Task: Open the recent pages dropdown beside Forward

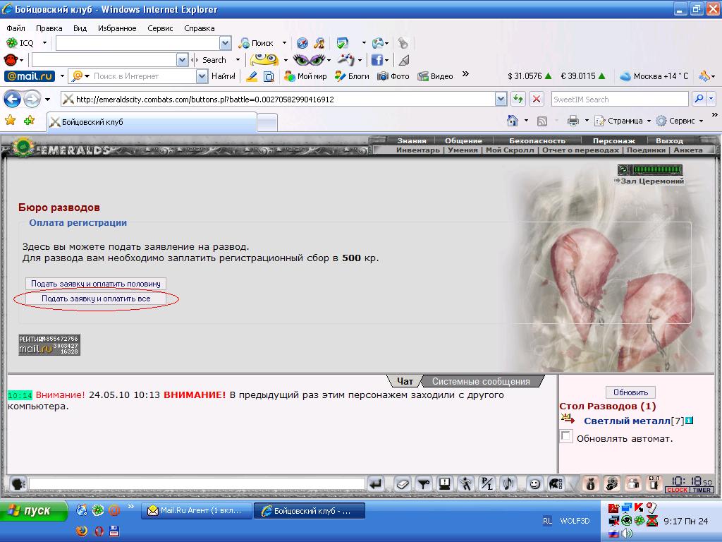Action: point(47,99)
